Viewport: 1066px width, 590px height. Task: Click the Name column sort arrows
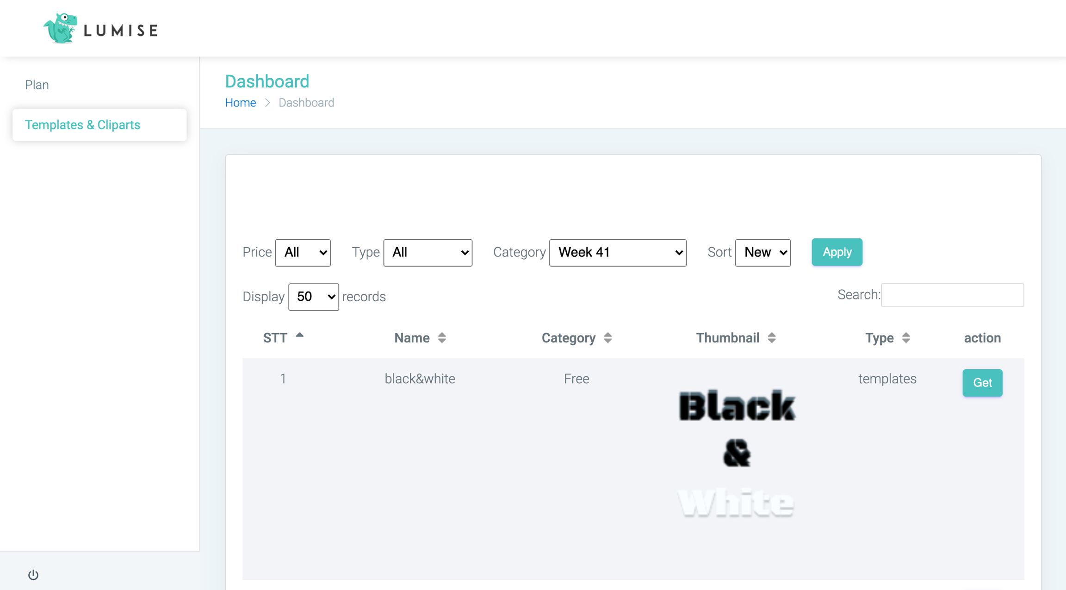(x=442, y=338)
